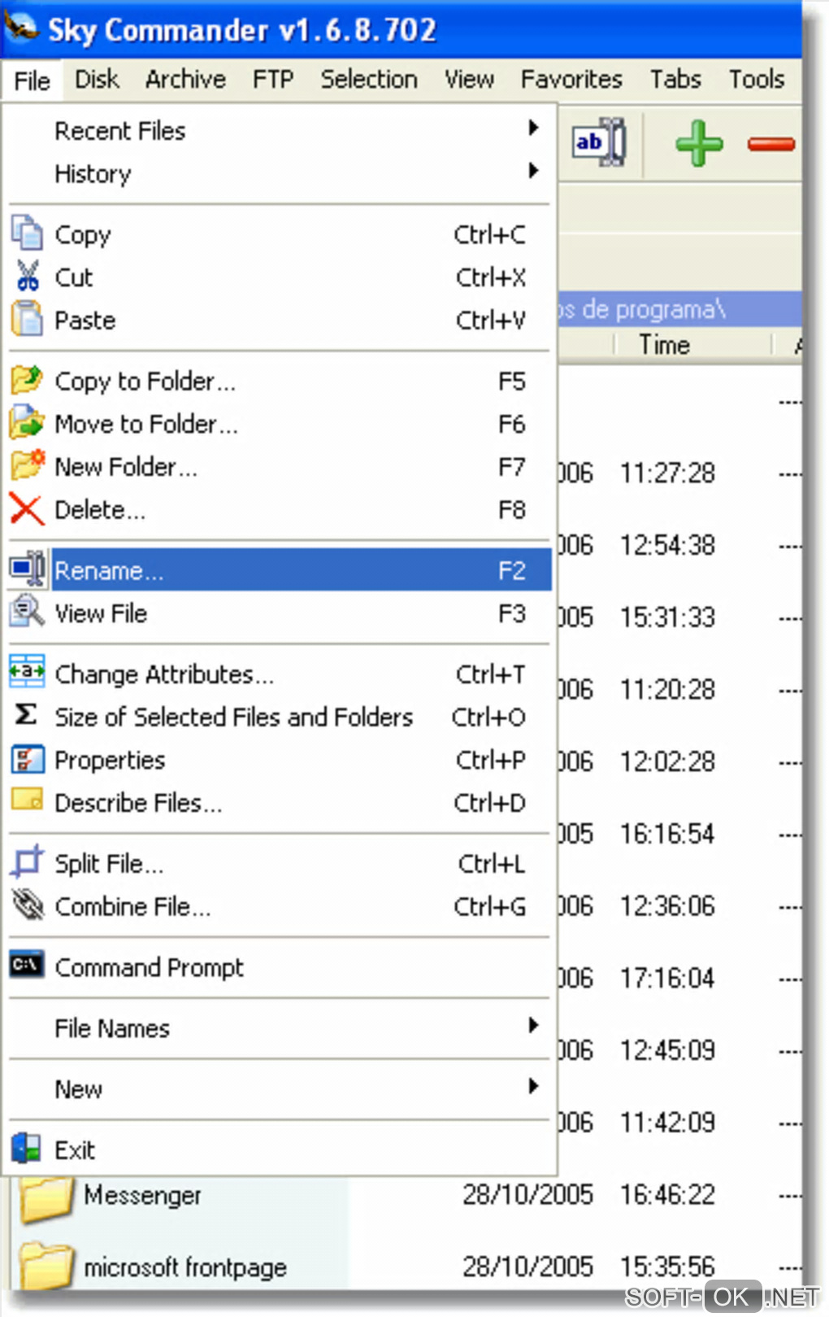Screen dimensions: 829x1317
Task: Click the Combine File icon
Action: point(28,905)
